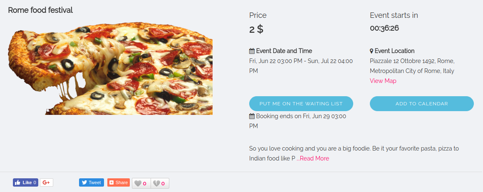Open the View Map link
This screenshot has height=192, width=483.
click(383, 81)
